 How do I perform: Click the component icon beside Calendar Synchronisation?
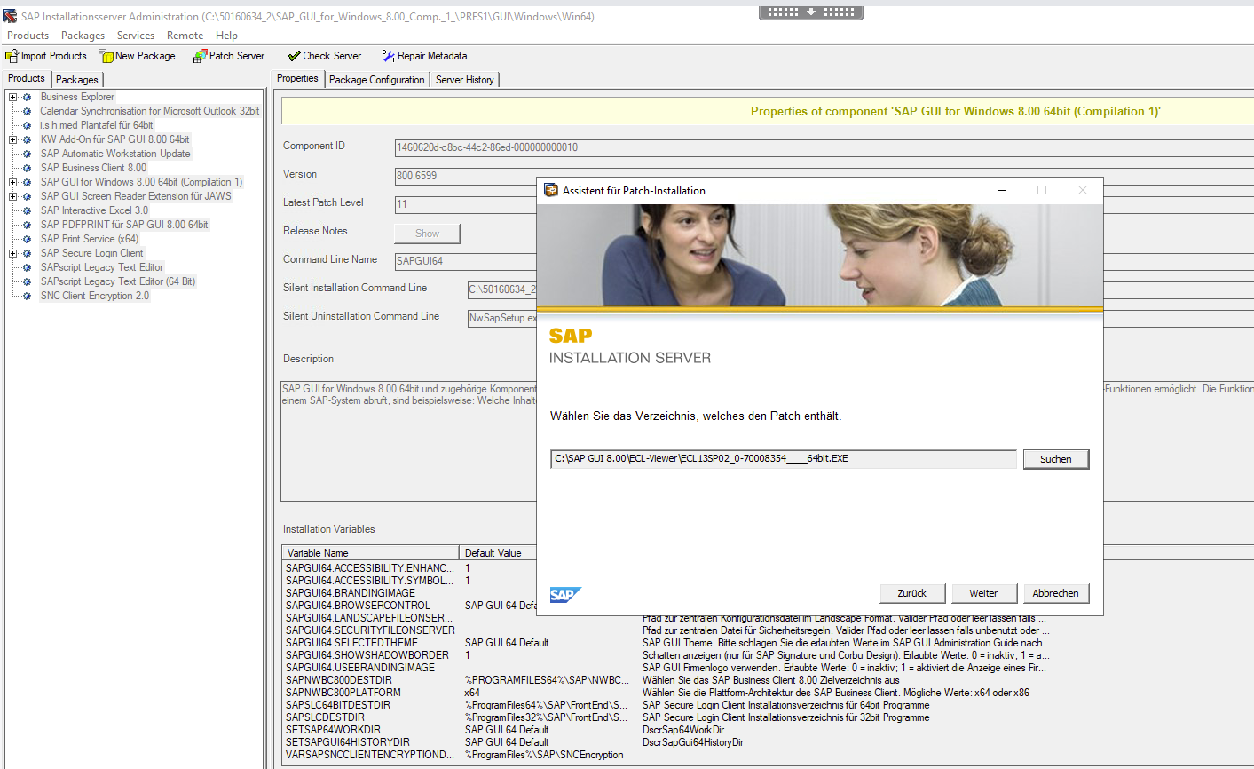[x=28, y=111]
